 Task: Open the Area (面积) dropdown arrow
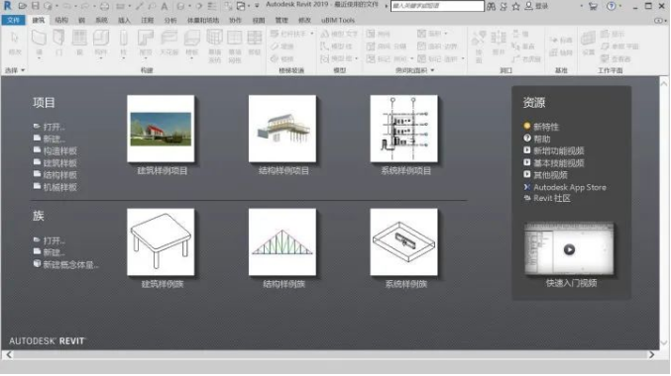pyautogui.click(x=445, y=34)
